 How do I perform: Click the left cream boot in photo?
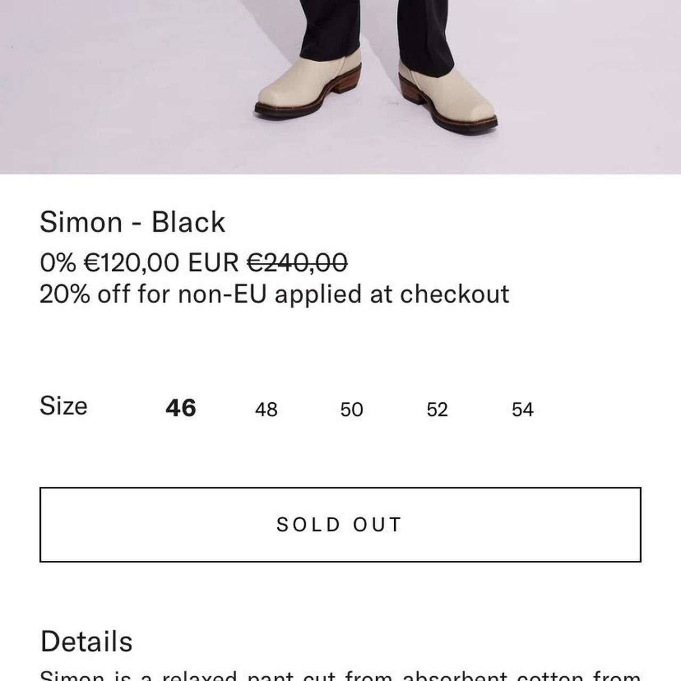pos(308,85)
